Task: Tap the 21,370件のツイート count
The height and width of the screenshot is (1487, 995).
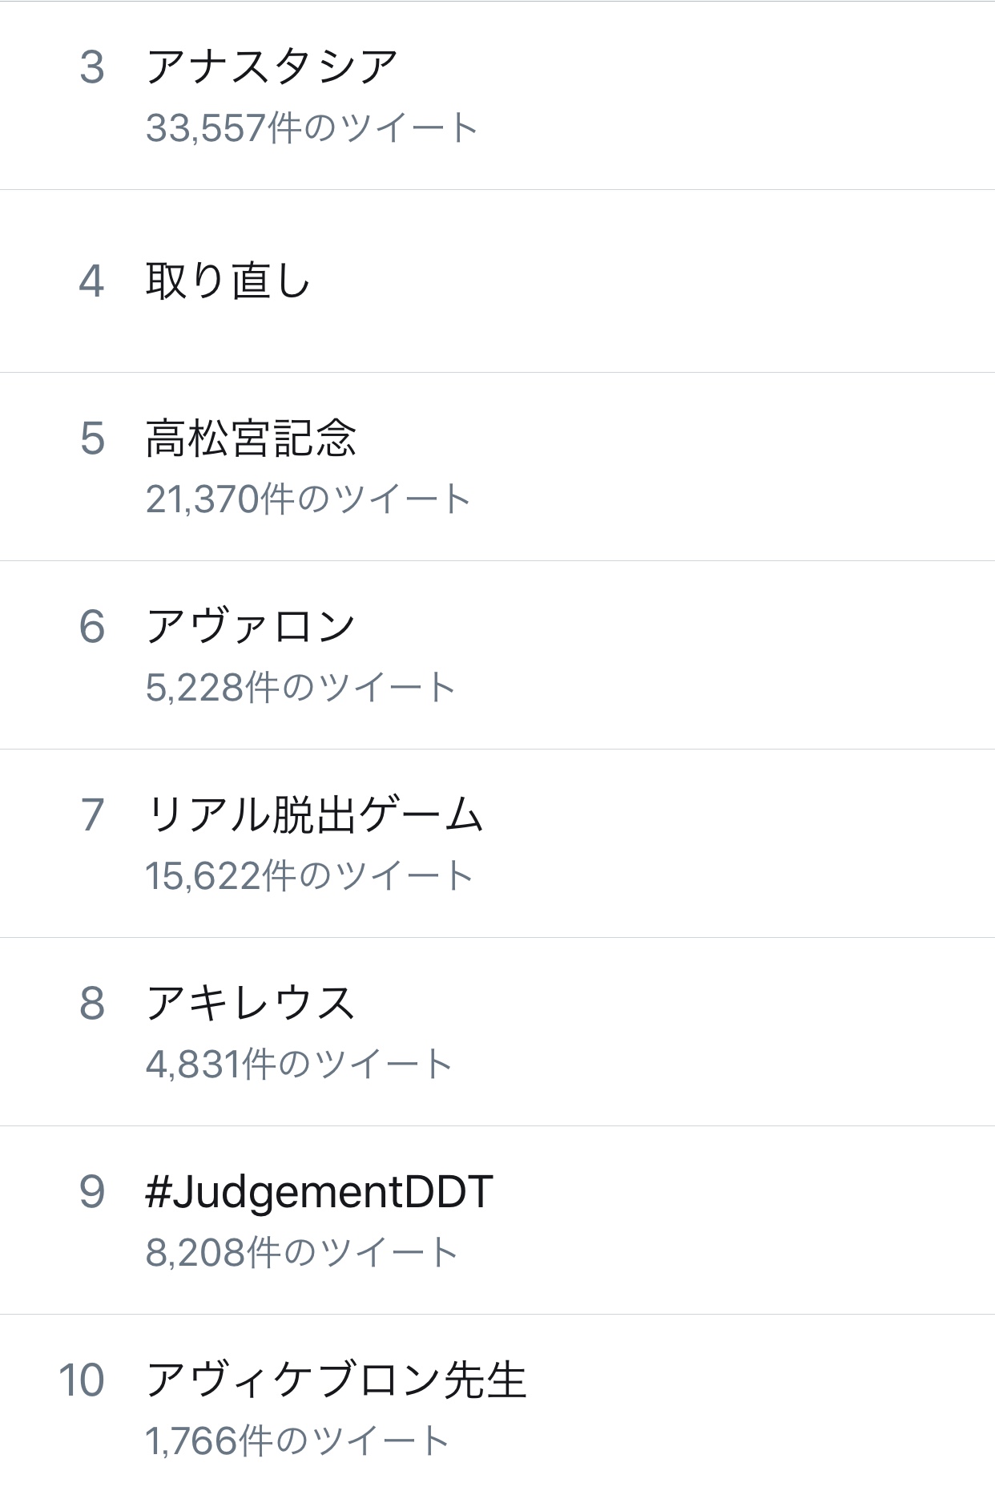Action: [308, 499]
